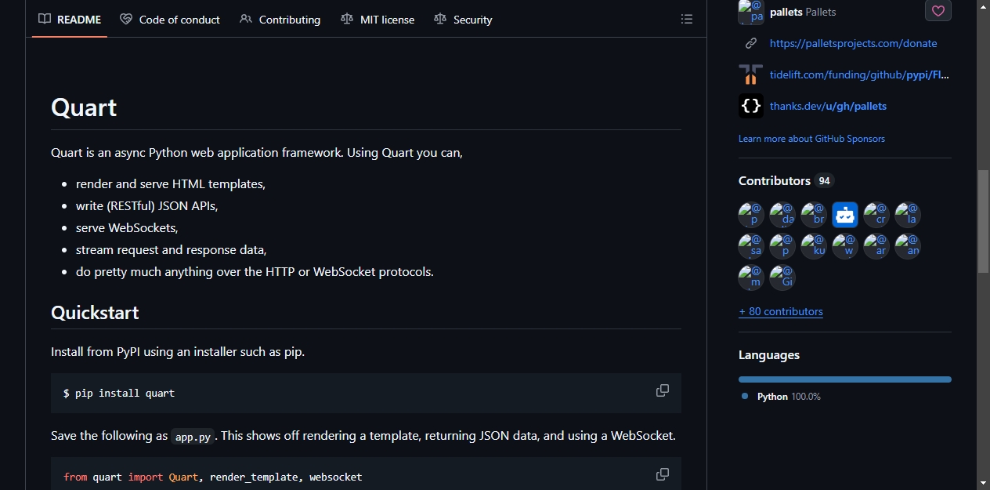The width and height of the screenshot is (990, 490).
Task: Switch to the MIT license tab
Action: click(378, 19)
